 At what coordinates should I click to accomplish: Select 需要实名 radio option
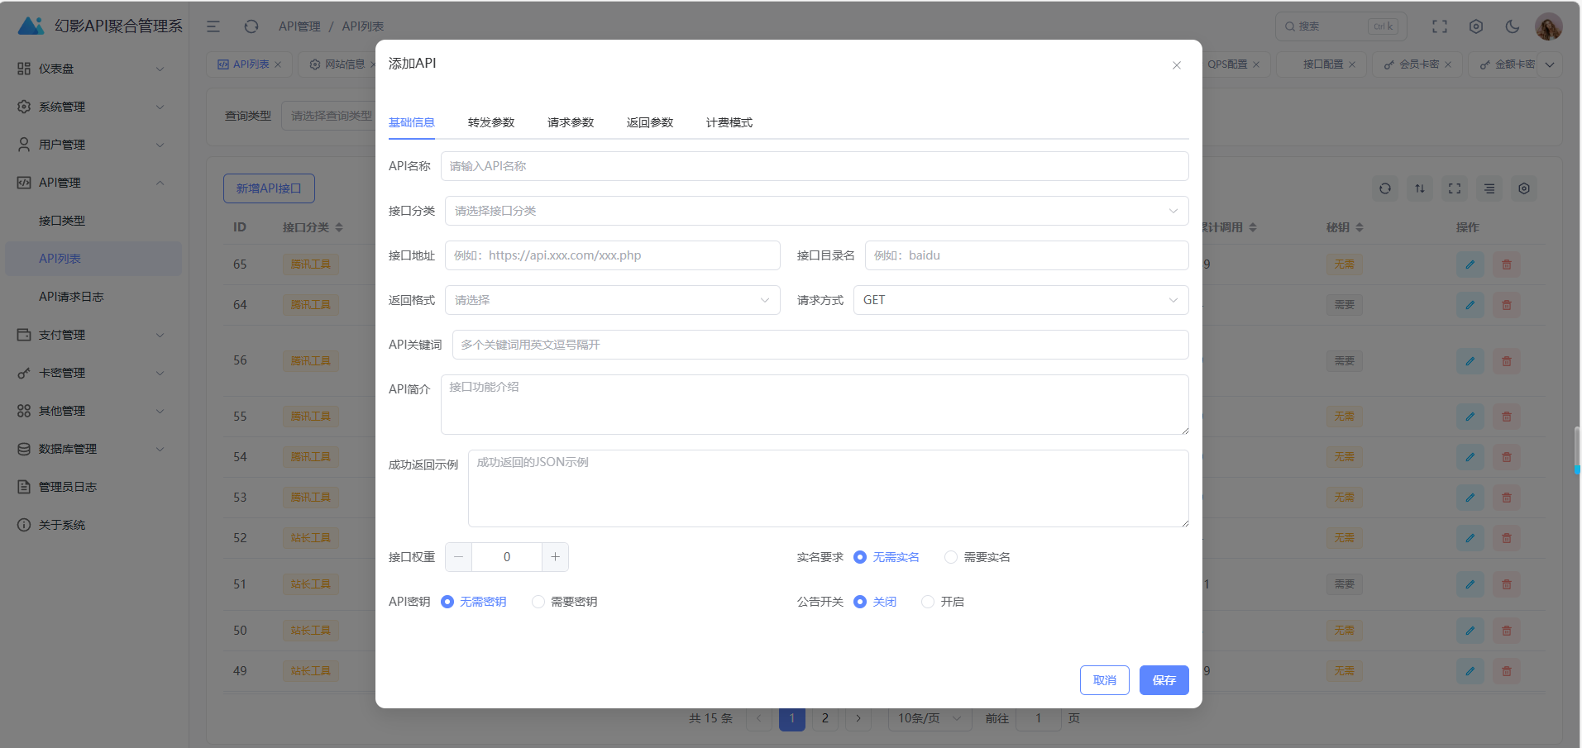[x=977, y=557]
